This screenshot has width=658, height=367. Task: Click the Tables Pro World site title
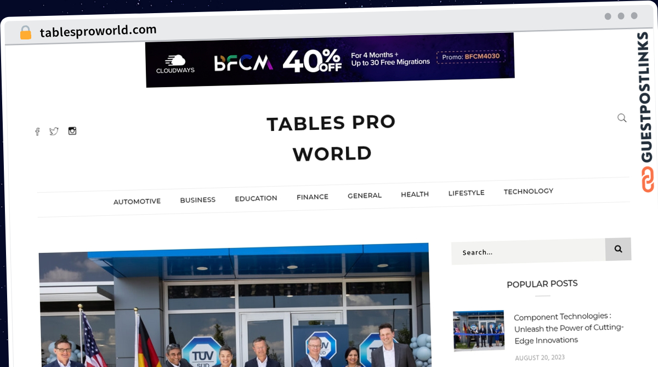pyautogui.click(x=332, y=138)
